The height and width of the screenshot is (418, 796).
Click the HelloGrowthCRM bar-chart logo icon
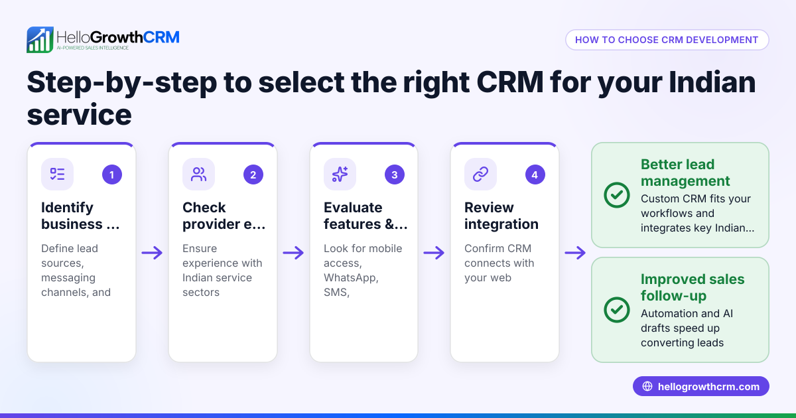(40, 40)
